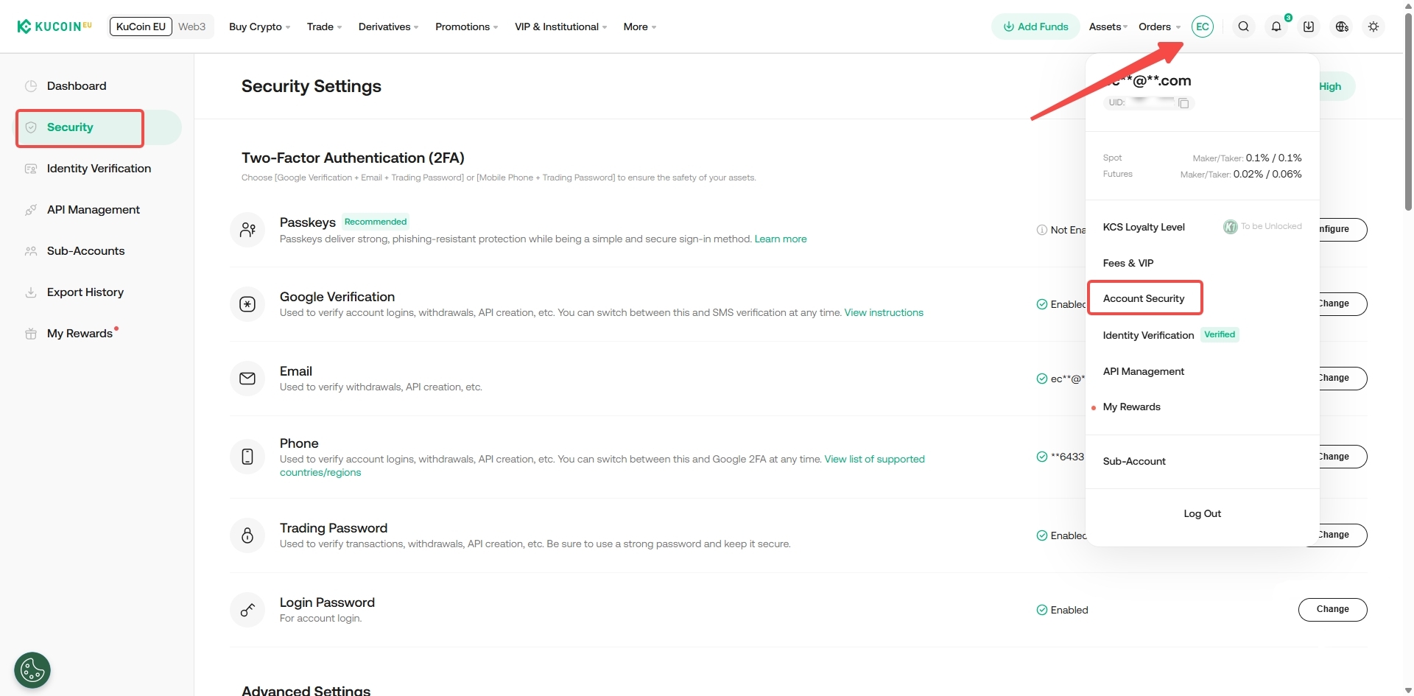Switch to the Web3 toggle option

(192, 27)
